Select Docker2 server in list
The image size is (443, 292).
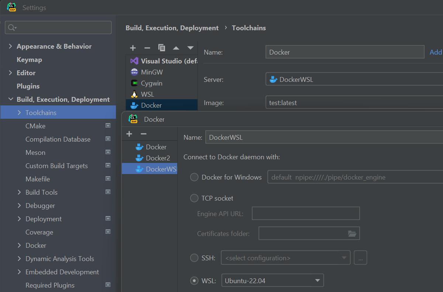[158, 158]
